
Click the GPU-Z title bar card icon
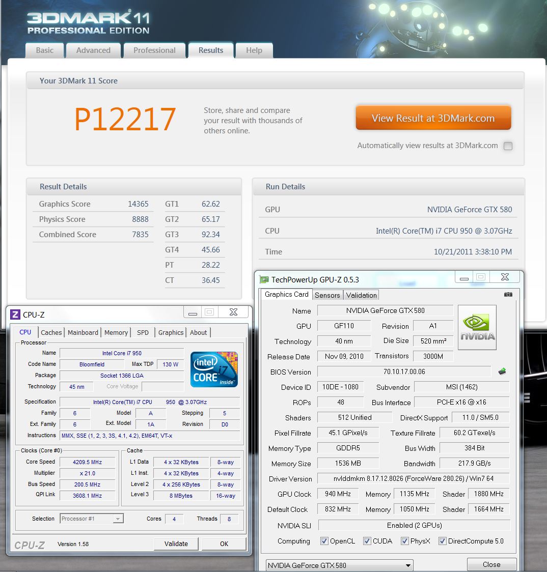(264, 280)
